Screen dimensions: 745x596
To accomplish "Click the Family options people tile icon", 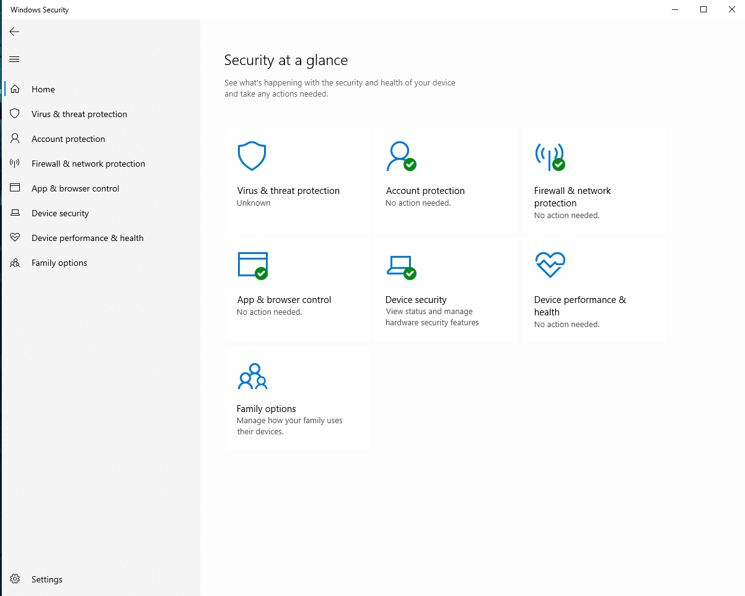I will (252, 376).
